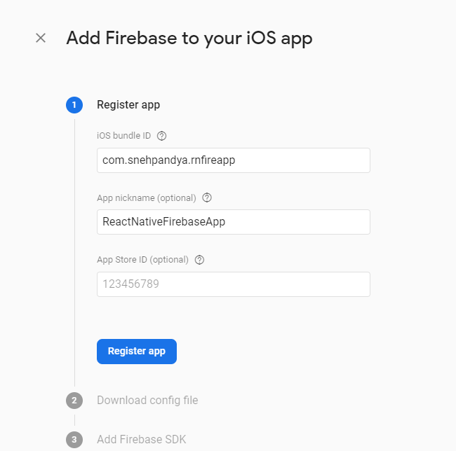
Task: Expand the Add Firebase SDK step
Action: [x=141, y=440]
